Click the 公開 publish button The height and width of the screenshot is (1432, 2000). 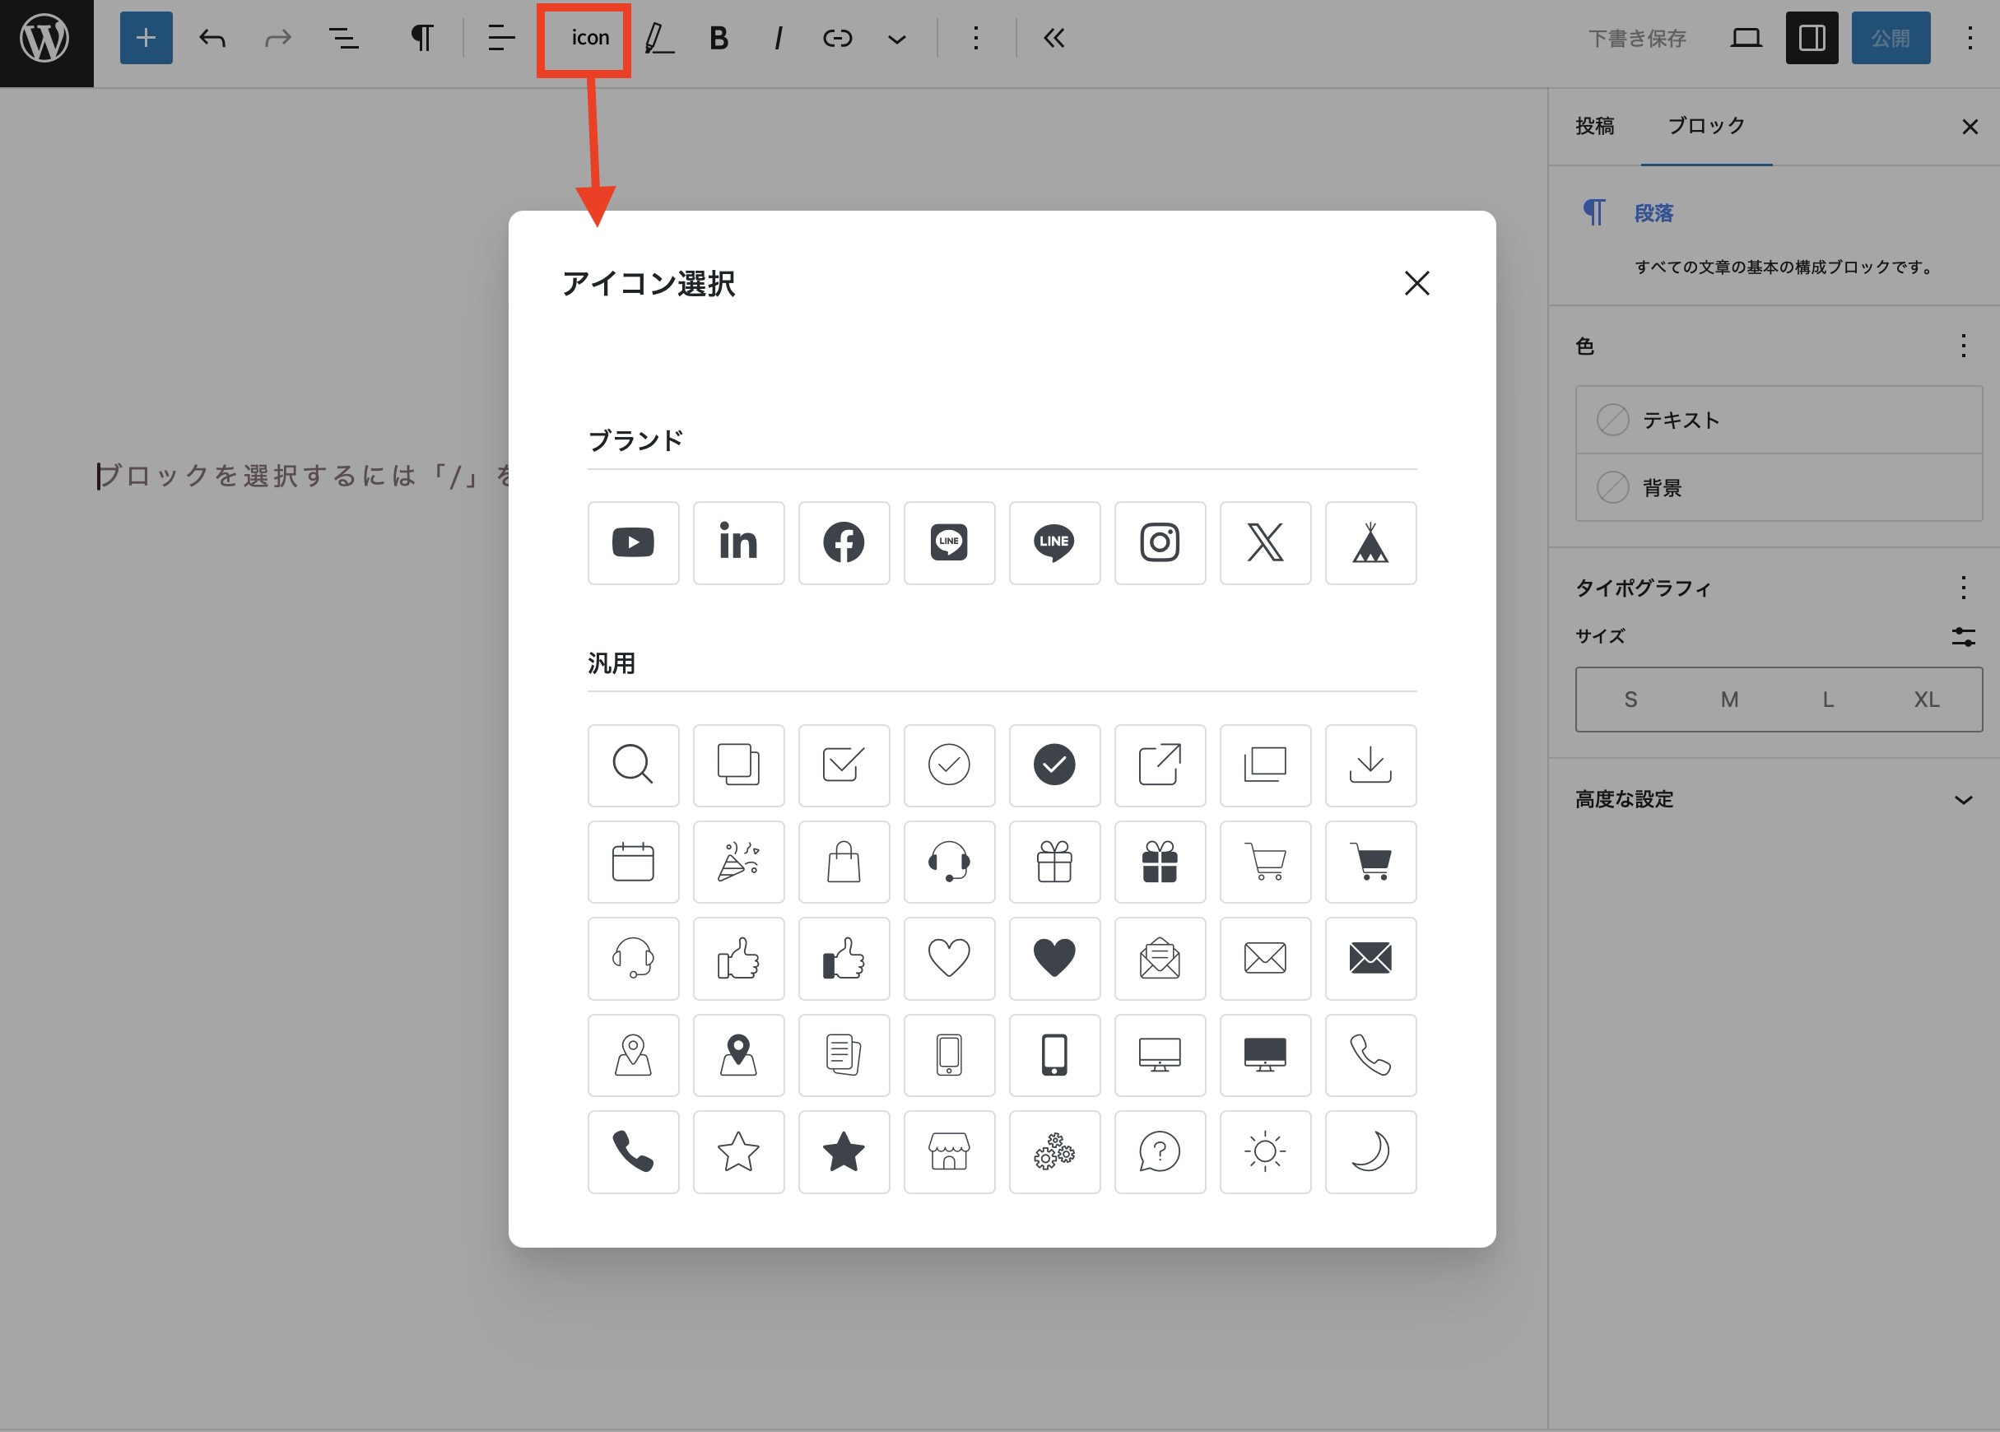point(1890,38)
